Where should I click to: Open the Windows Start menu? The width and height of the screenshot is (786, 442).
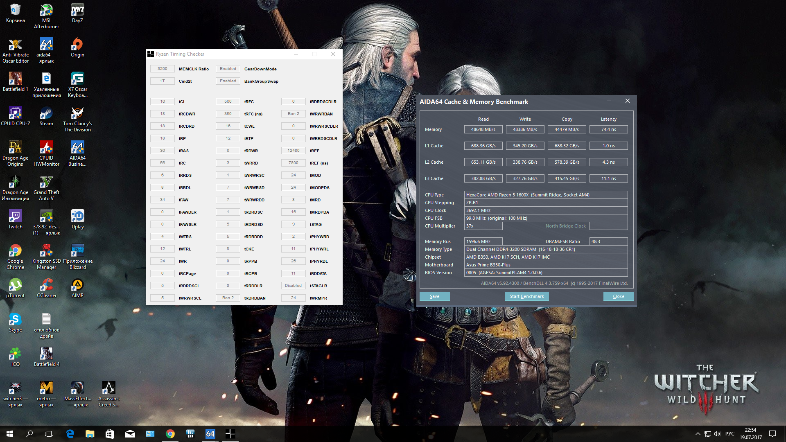point(10,434)
